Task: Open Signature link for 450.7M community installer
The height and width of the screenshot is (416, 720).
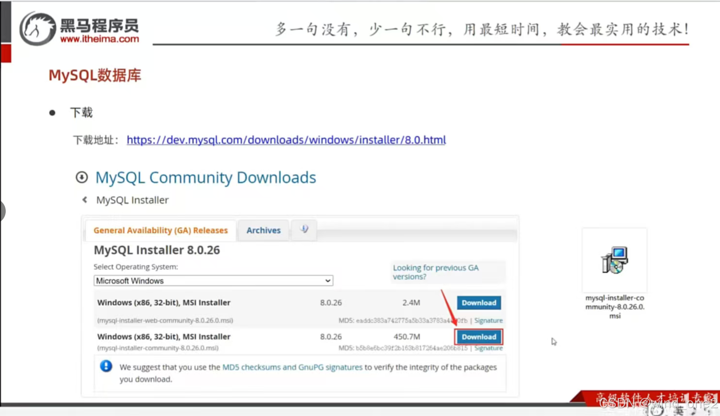Action: 489,348
